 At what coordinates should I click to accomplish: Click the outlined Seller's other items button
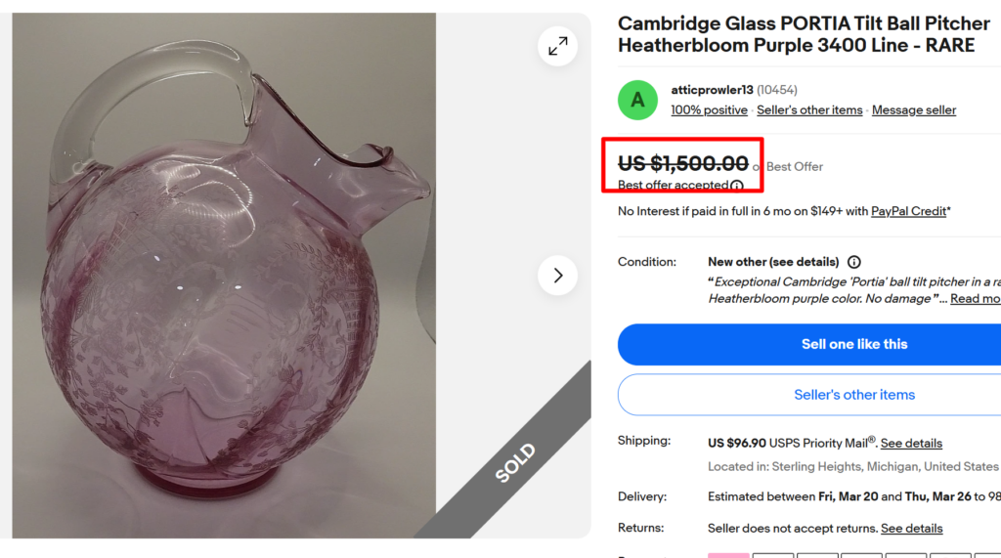(x=854, y=395)
